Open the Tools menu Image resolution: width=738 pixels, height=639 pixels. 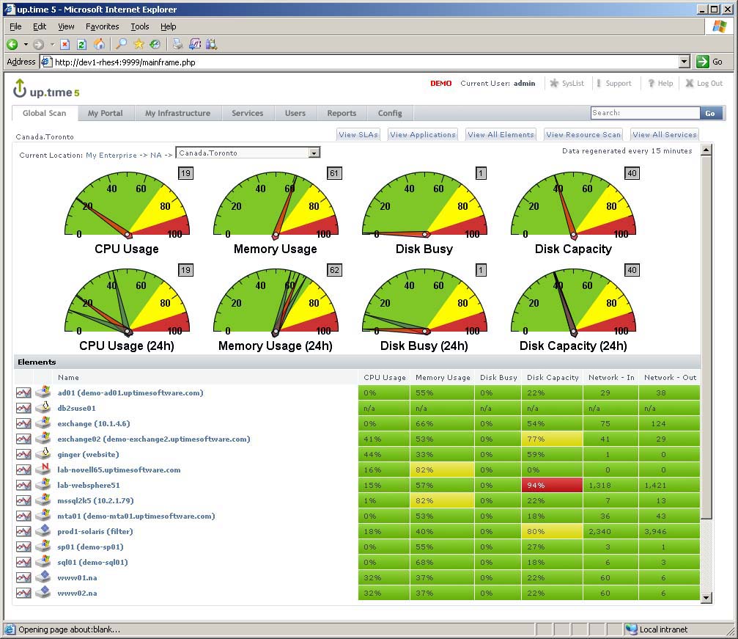click(x=140, y=26)
